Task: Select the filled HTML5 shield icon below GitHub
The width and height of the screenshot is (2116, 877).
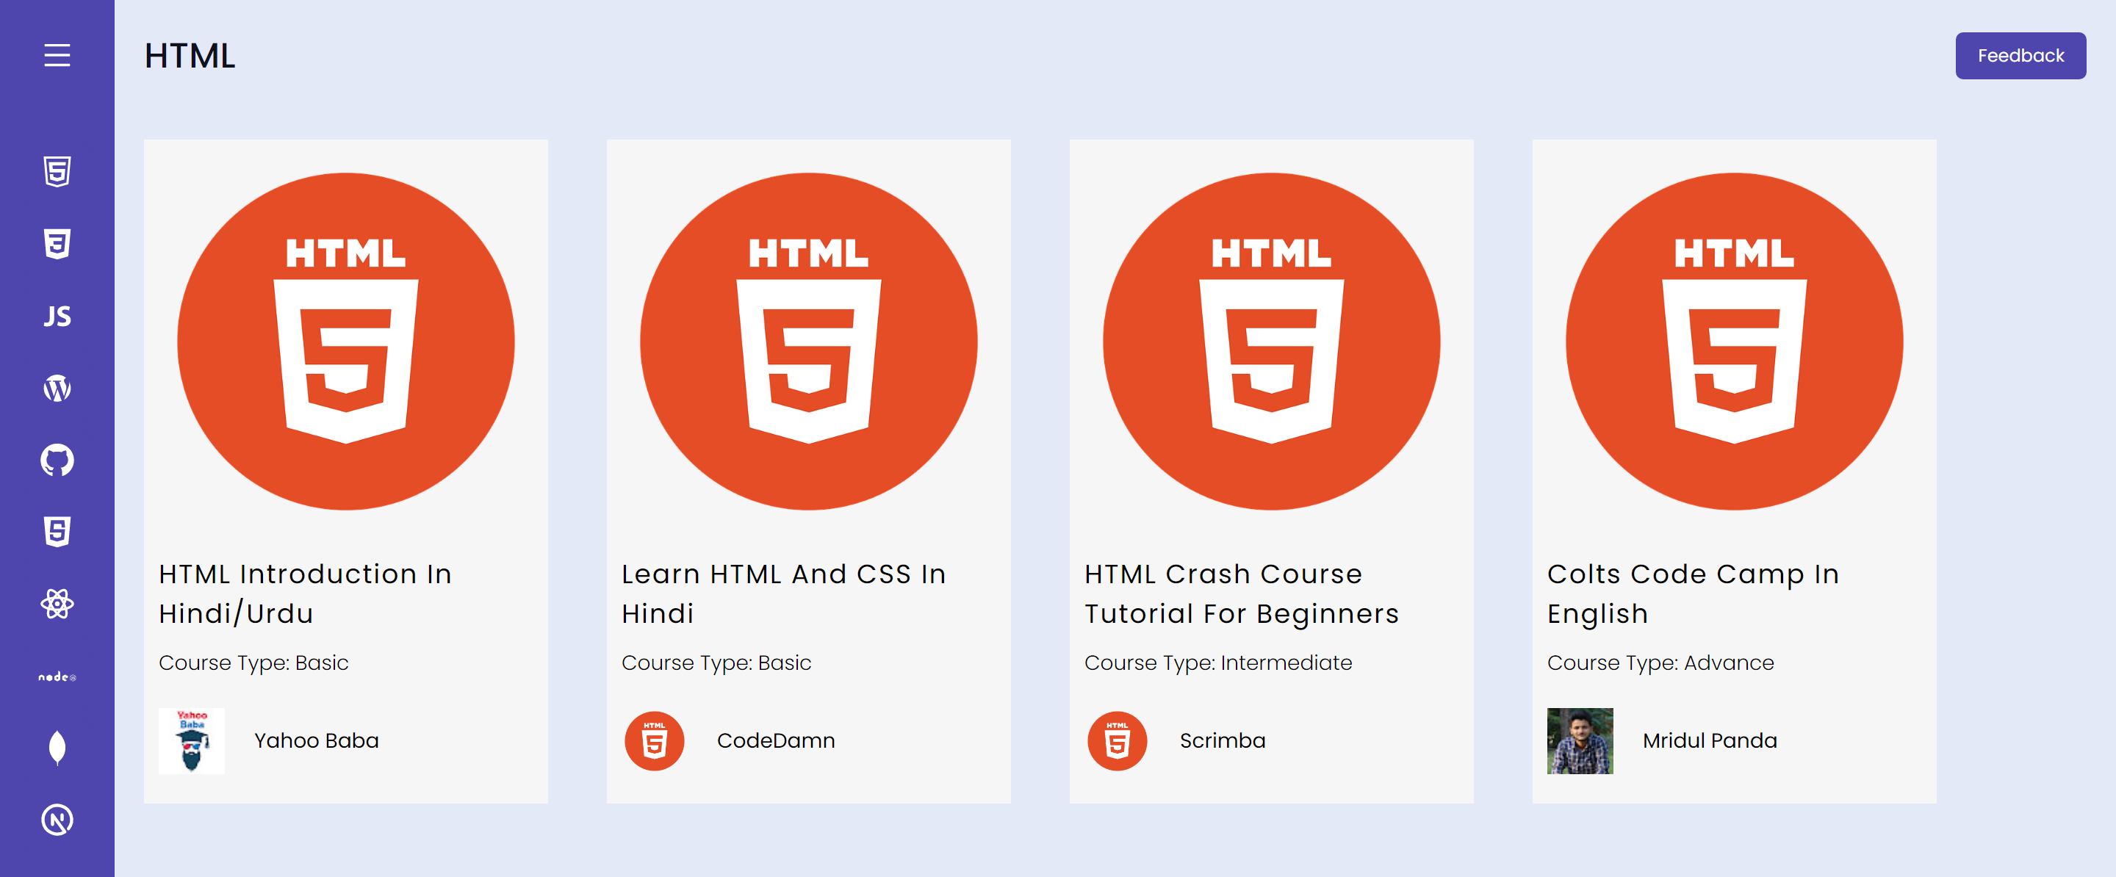Action: point(57,531)
